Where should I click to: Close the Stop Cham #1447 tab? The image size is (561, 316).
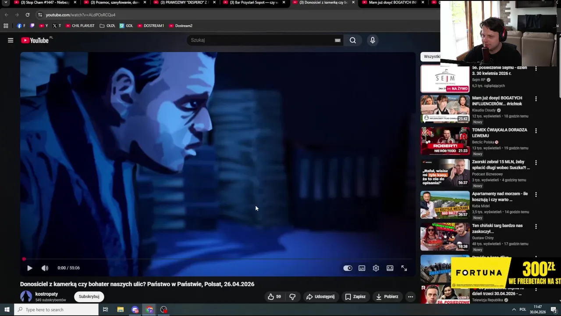click(x=75, y=3)
